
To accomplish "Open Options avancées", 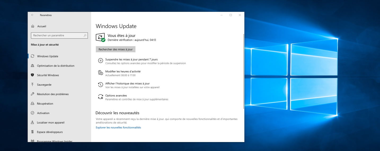I will pos(116,96).
